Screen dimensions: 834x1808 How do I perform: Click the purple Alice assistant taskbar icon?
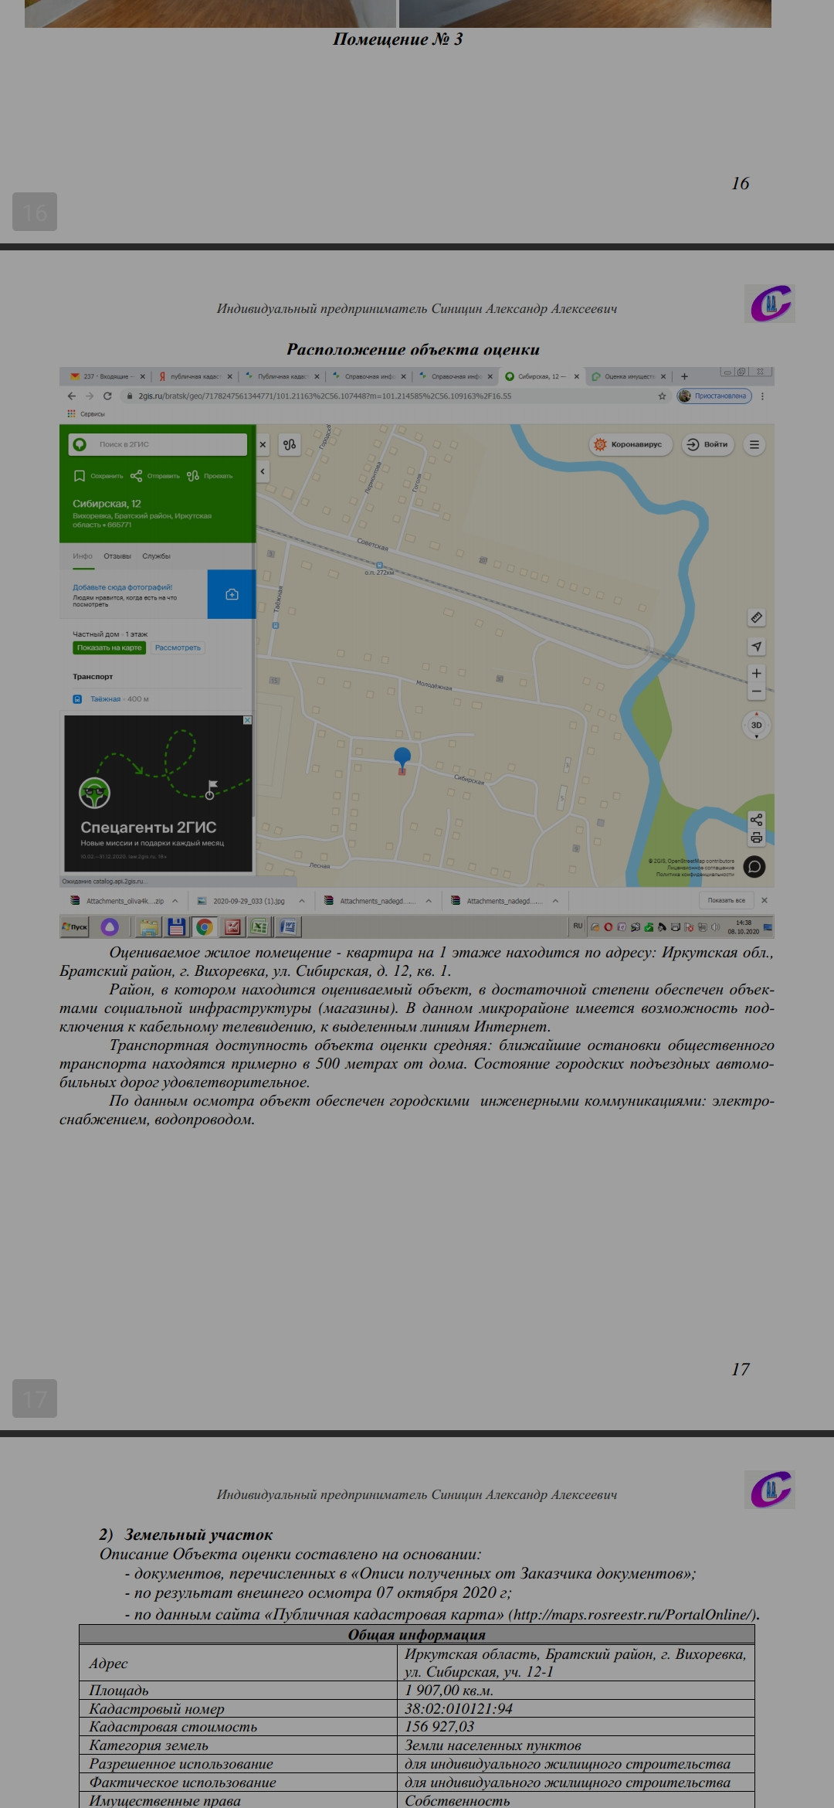pos(110,926)
